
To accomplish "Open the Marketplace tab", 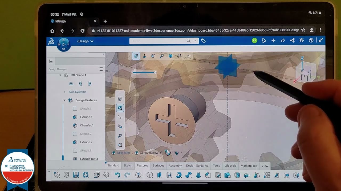I will (249, 166).
